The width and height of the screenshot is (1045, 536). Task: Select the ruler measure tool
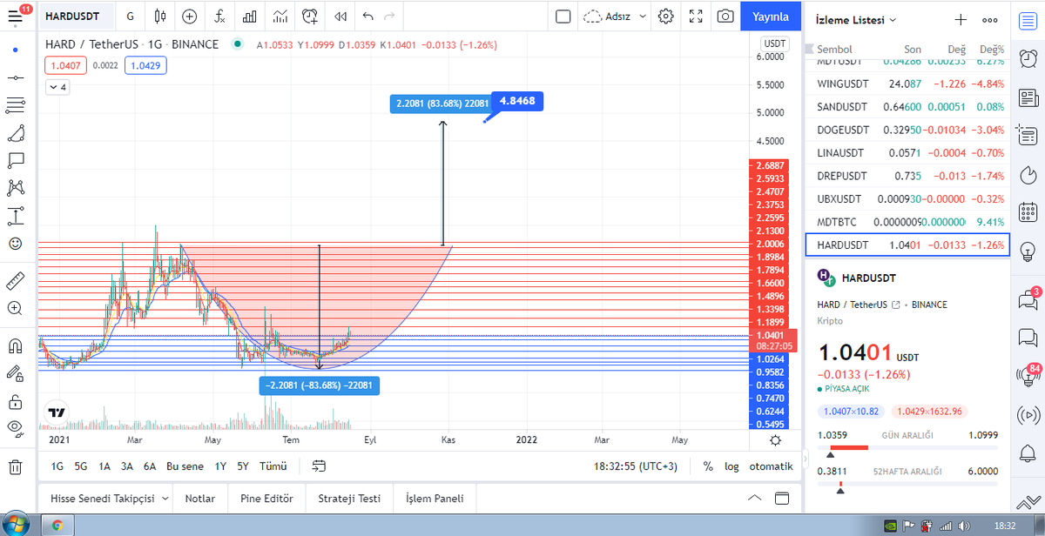pos(15,280)
